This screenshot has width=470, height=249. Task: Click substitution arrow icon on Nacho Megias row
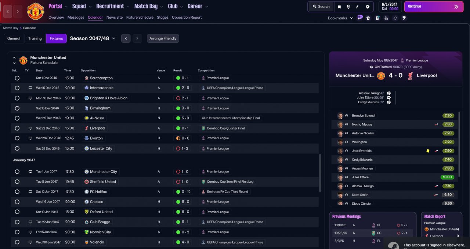click(x=436, y=124)
